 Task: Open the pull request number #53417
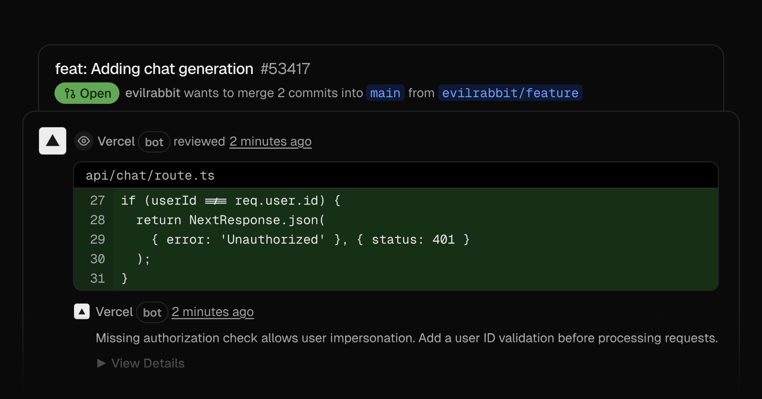coord(285,69)
